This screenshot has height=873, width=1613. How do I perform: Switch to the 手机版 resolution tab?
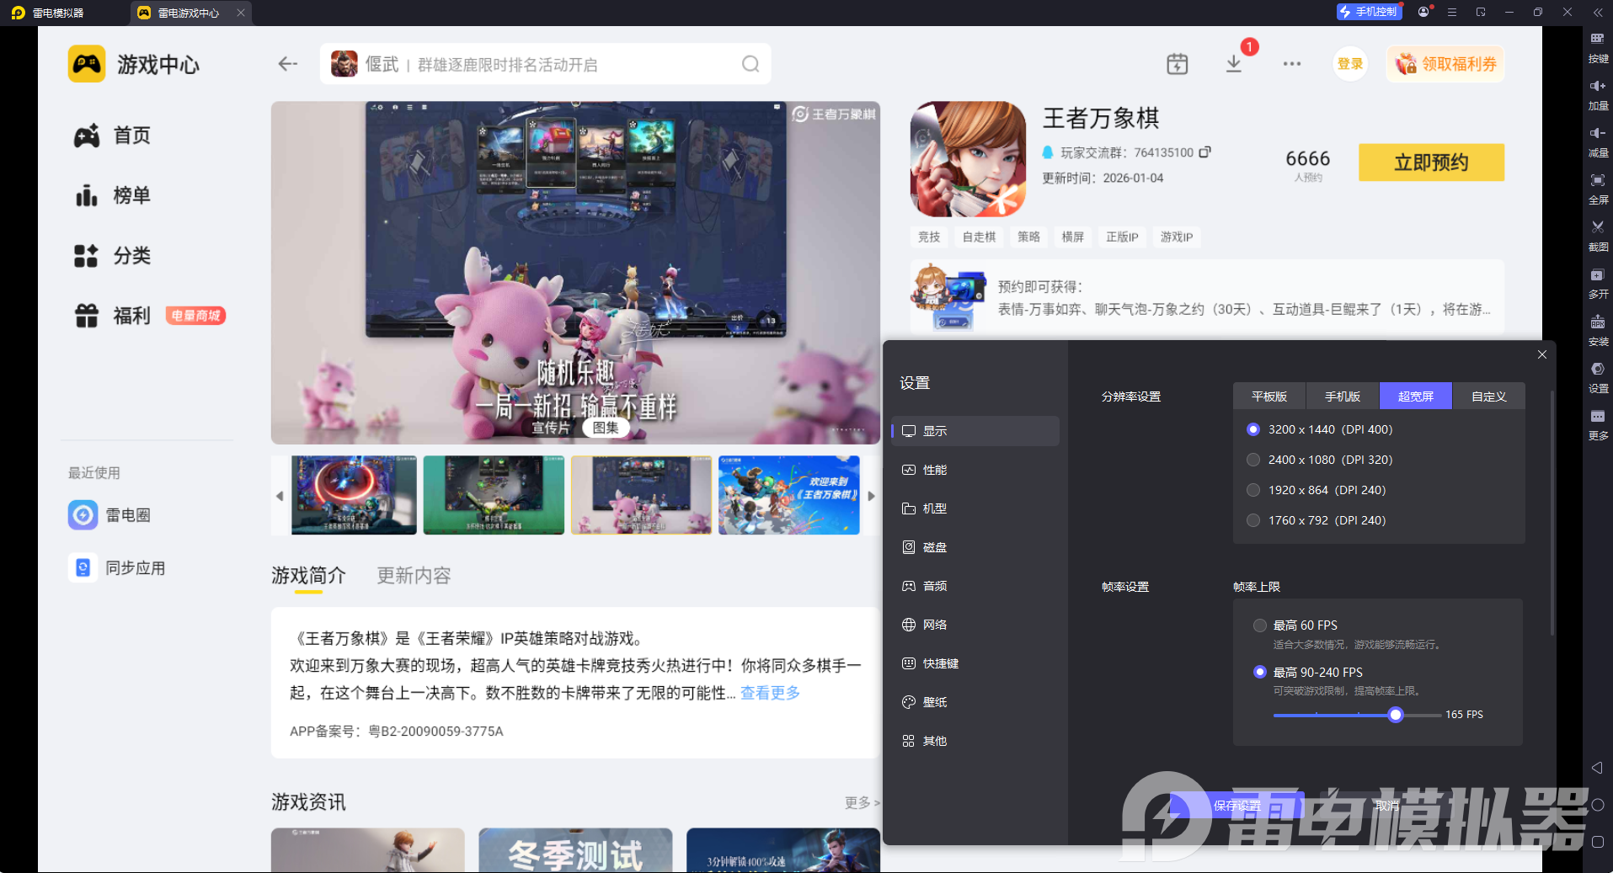1343,397
